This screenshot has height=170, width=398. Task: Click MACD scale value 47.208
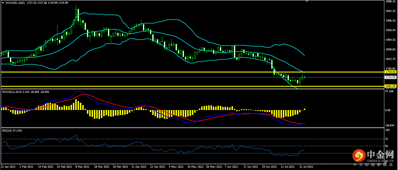(x=390, y=91)
